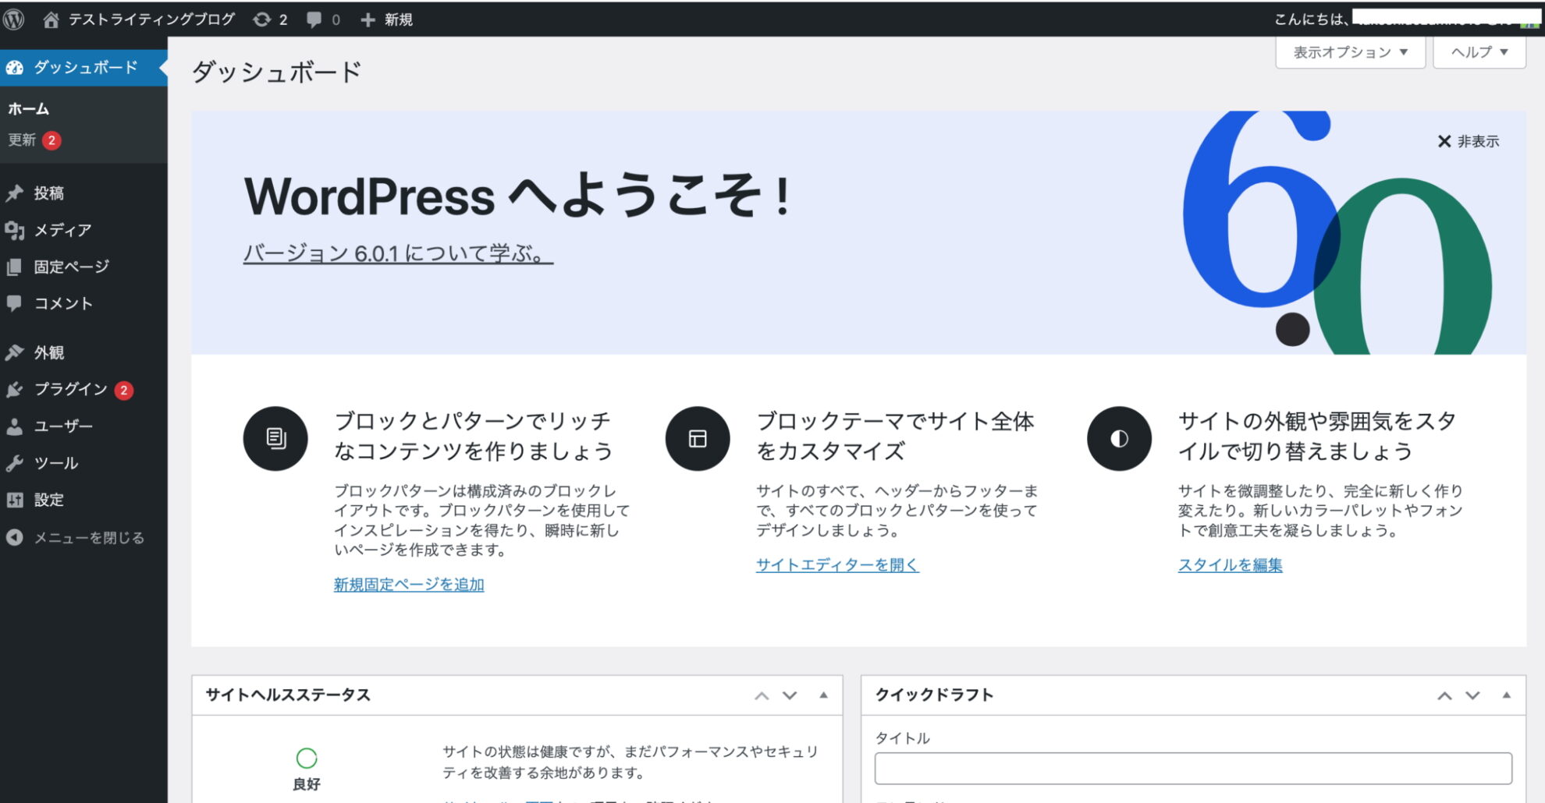Click the plus icon beside 新規

pyautogui.click(x=368, y=19)
